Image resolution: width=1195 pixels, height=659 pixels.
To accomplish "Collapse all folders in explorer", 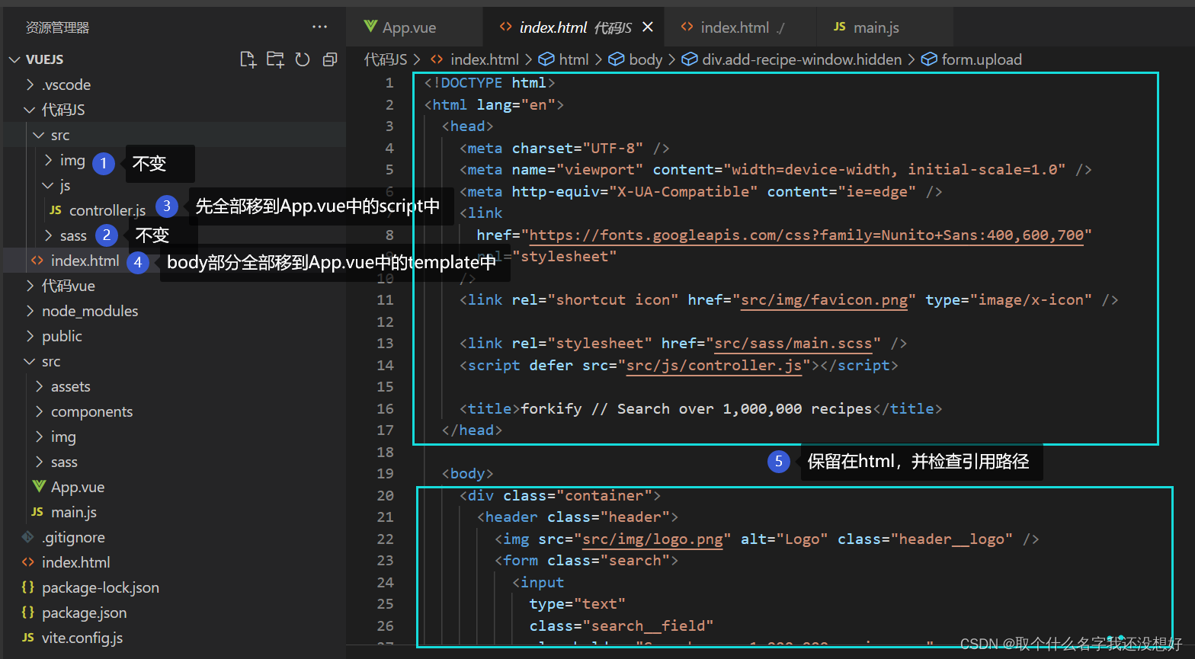I will coord(330,59).
